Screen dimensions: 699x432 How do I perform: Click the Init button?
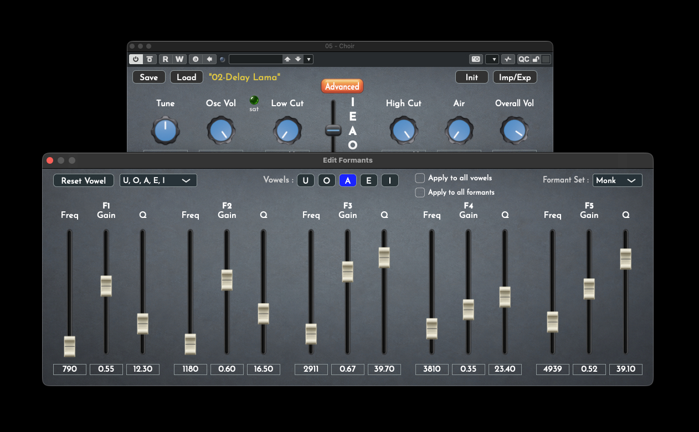(472, 77)
